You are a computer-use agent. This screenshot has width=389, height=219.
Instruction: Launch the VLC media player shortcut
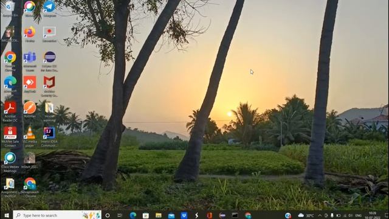pyautogui.click(x=30, y=136)
